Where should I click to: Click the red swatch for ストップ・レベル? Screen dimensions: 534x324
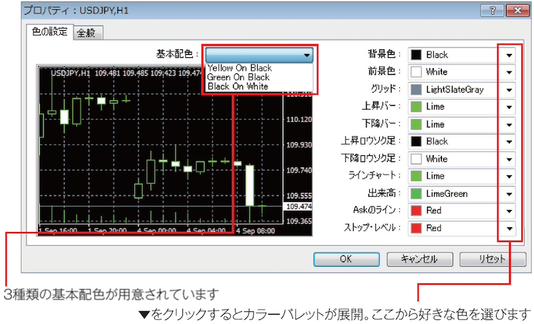416,228
